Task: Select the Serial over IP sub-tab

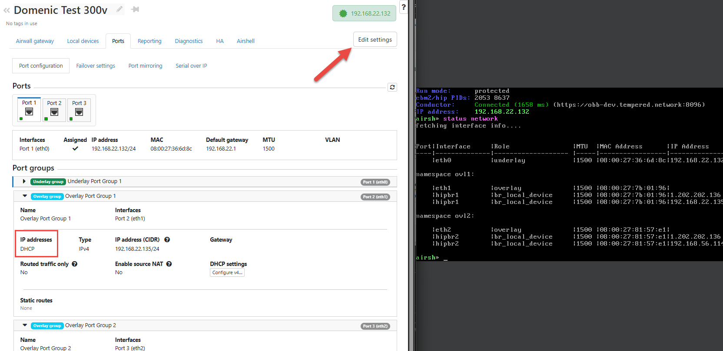Action: 191,66
